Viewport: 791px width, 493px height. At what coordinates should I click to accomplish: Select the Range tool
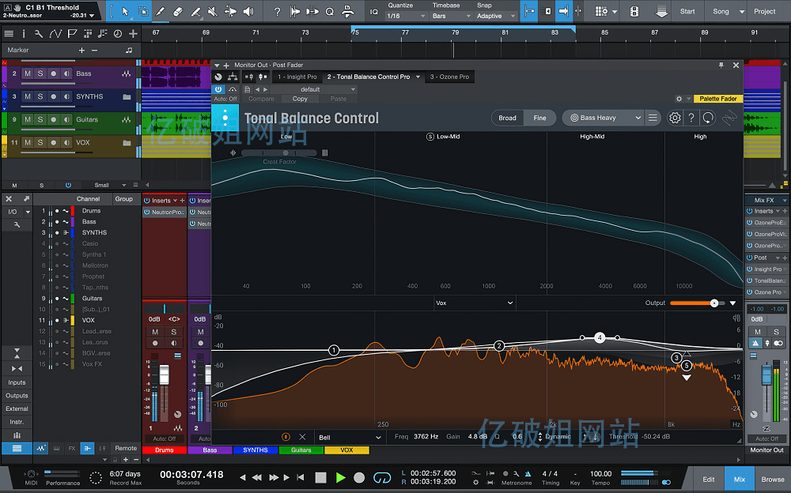coord(142,11)
